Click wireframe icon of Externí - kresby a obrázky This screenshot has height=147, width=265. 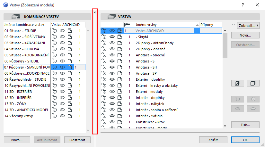120,86
